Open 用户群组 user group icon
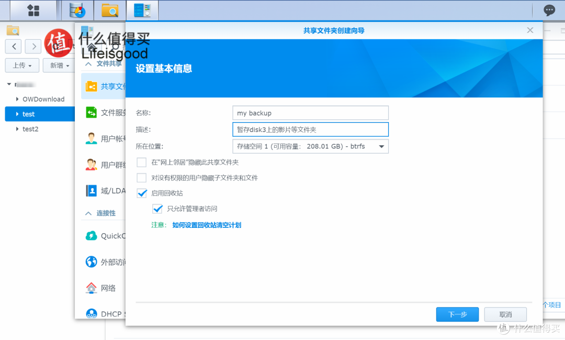The width and height of the screenshot is (565, 340). point(91,164)
